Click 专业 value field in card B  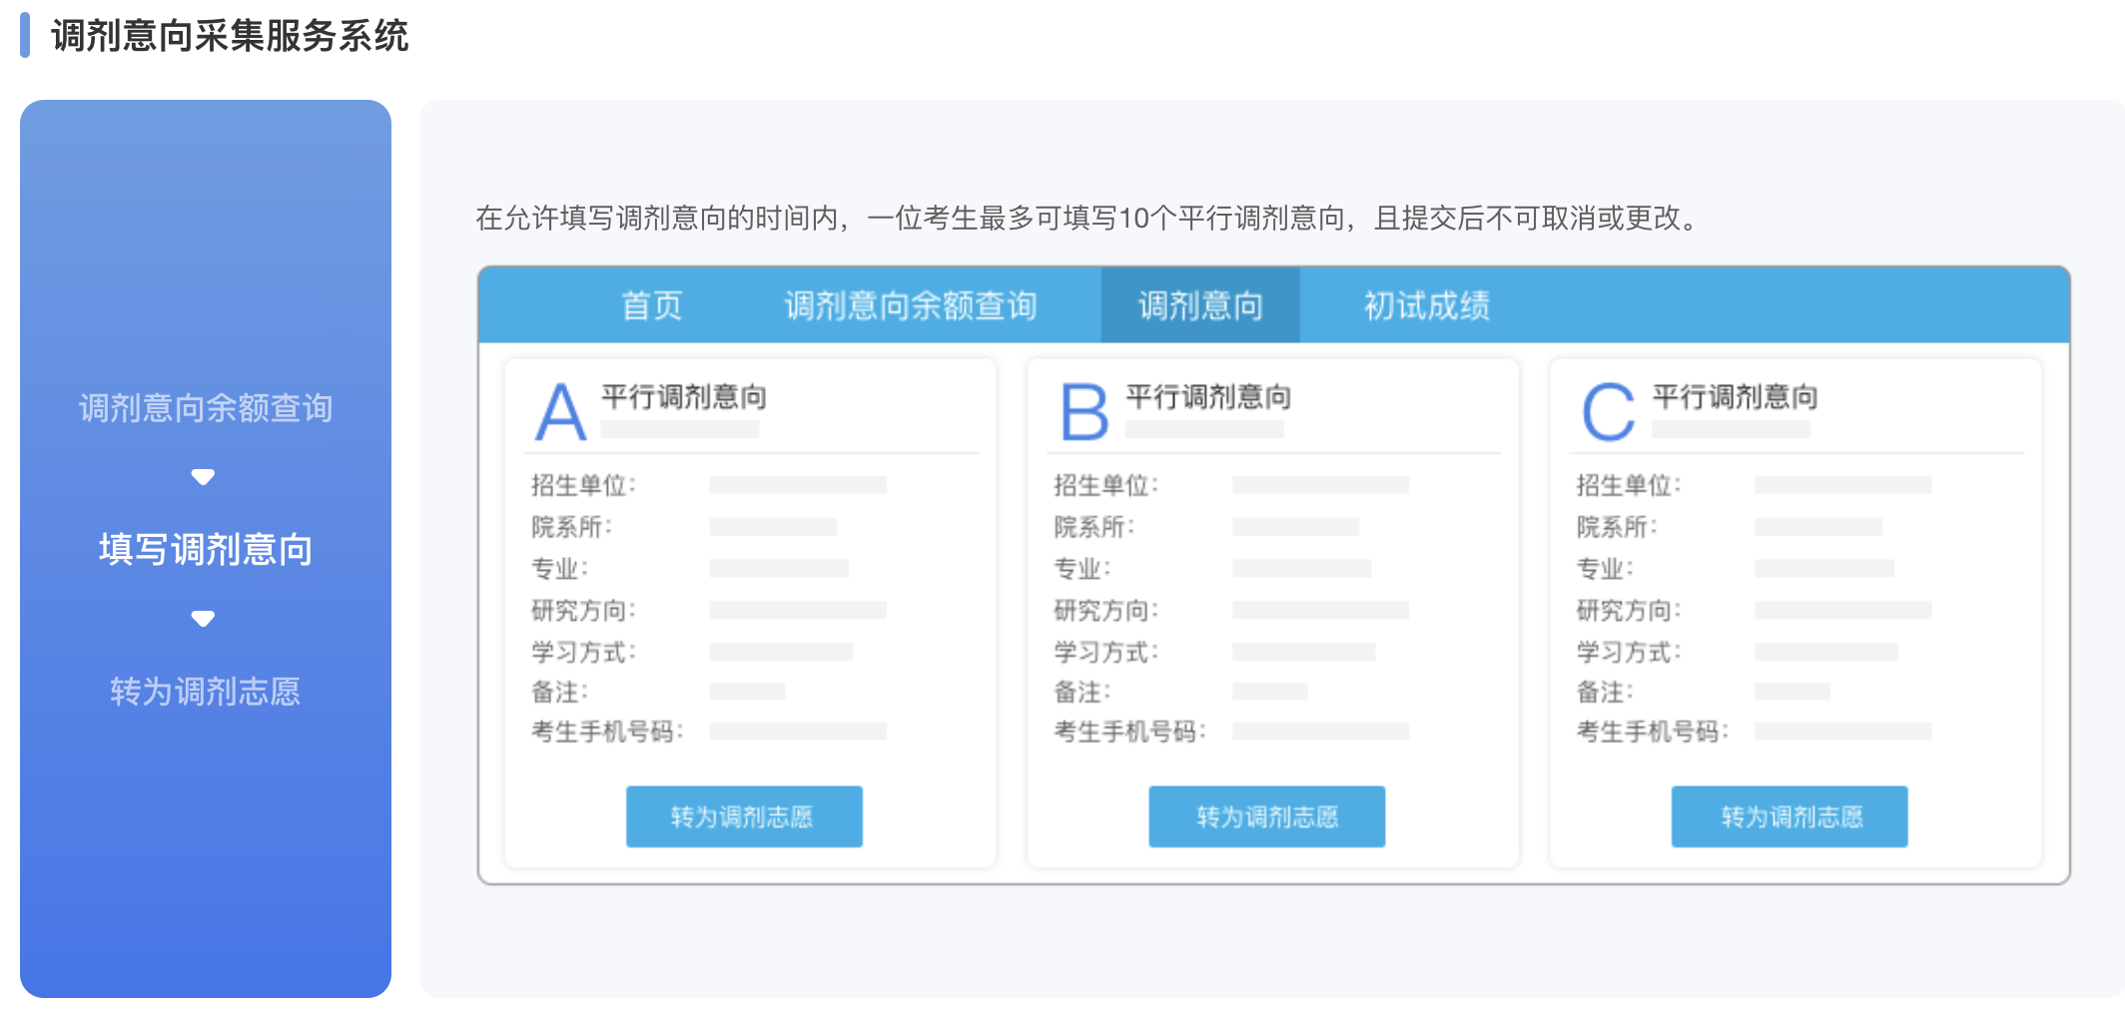click(1300, 569)
